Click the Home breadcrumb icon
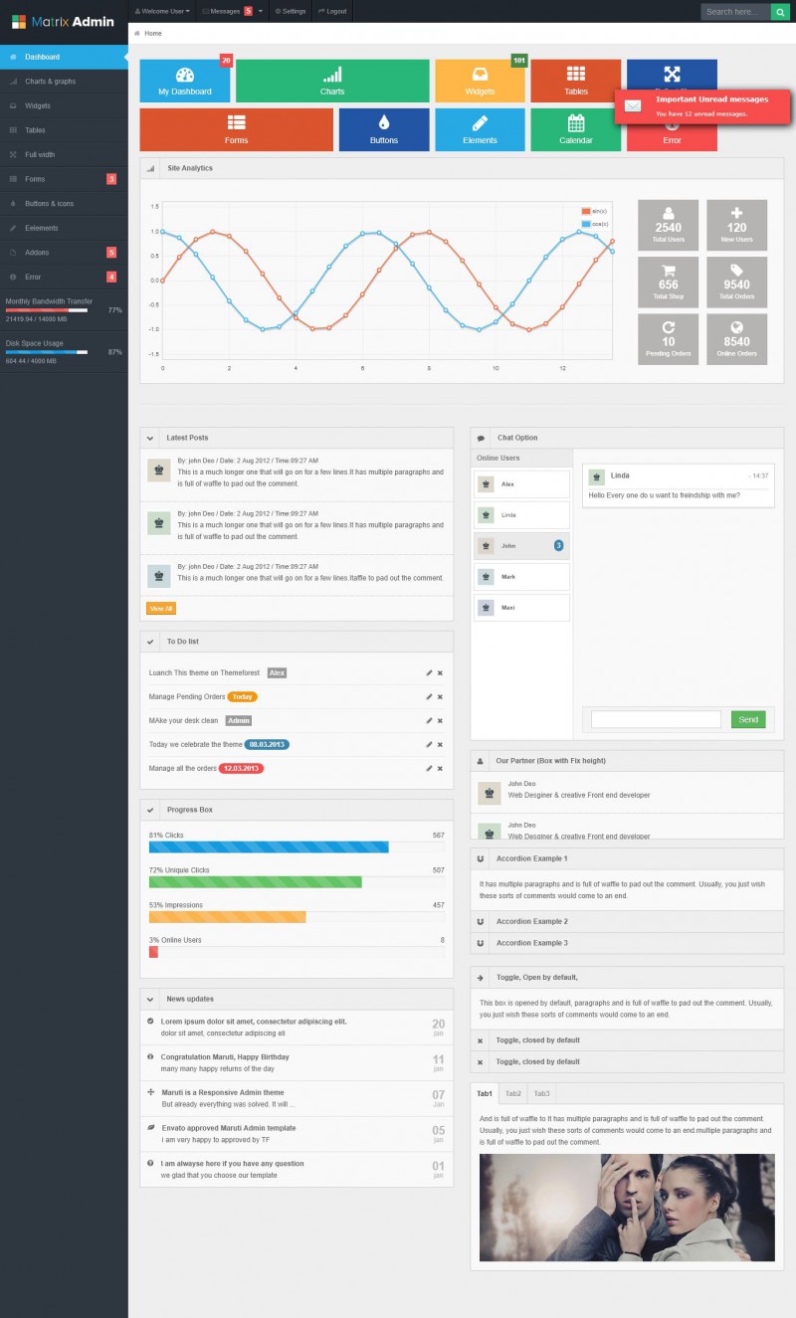The image size is (796, 1318). [x=137, y=33]
